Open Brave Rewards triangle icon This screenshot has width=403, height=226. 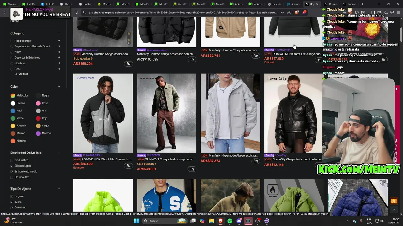point(304,13)
